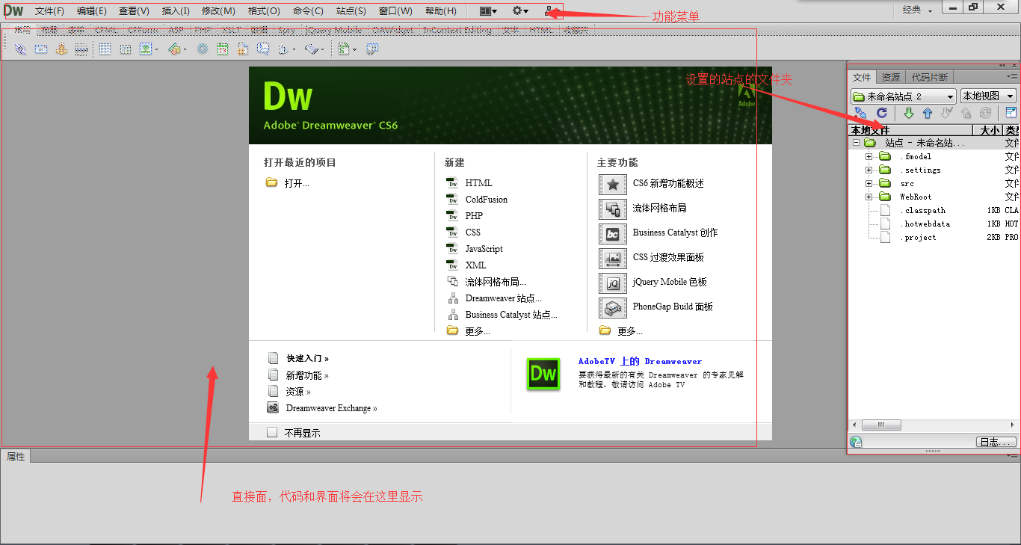This screenshot has width=1021, height=545.
Task: Click the Insert Comment icon
Action: coord(263,49)
